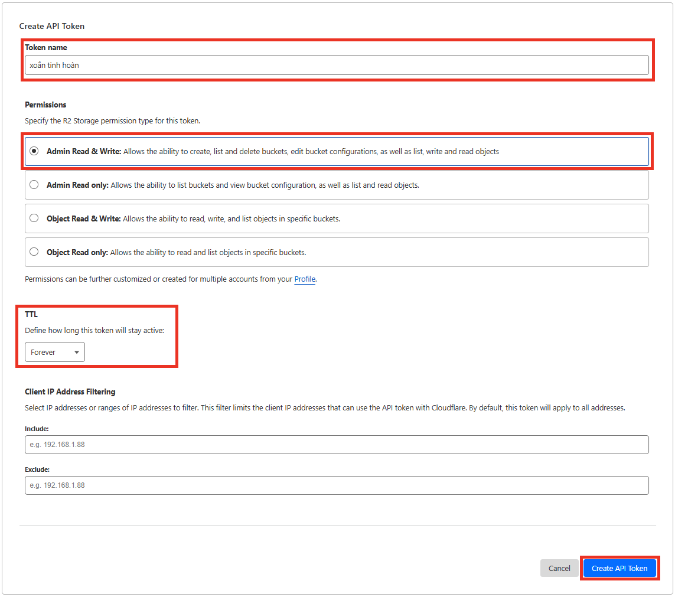Viewport: 675px width, 597px height.
Task: Click the "Token name" field label
Action: coord(46,47)
